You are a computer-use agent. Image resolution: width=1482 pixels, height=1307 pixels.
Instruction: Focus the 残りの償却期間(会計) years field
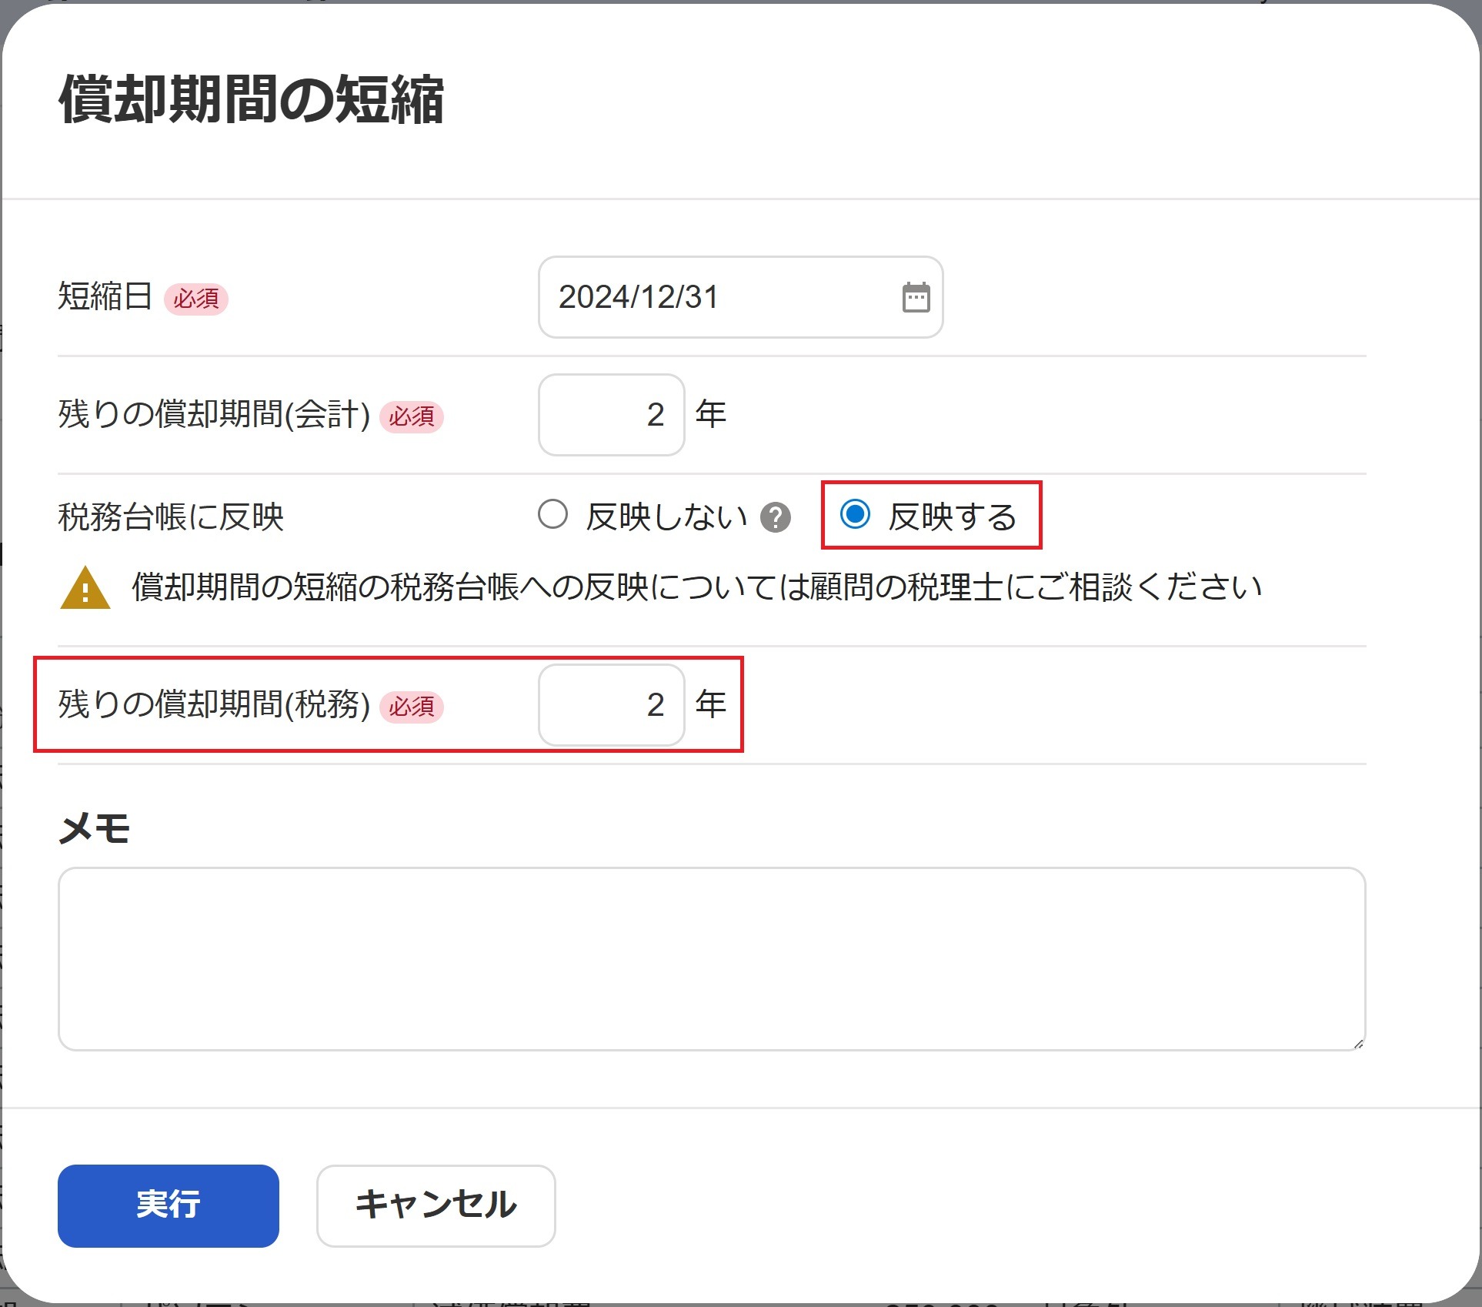[x=612, y=415]
